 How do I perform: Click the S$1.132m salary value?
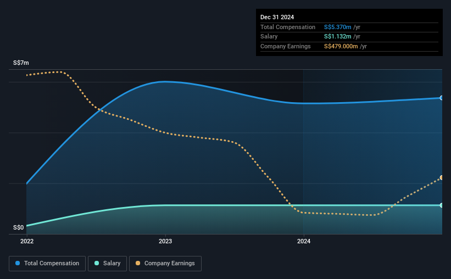click(x=337, y=37)
